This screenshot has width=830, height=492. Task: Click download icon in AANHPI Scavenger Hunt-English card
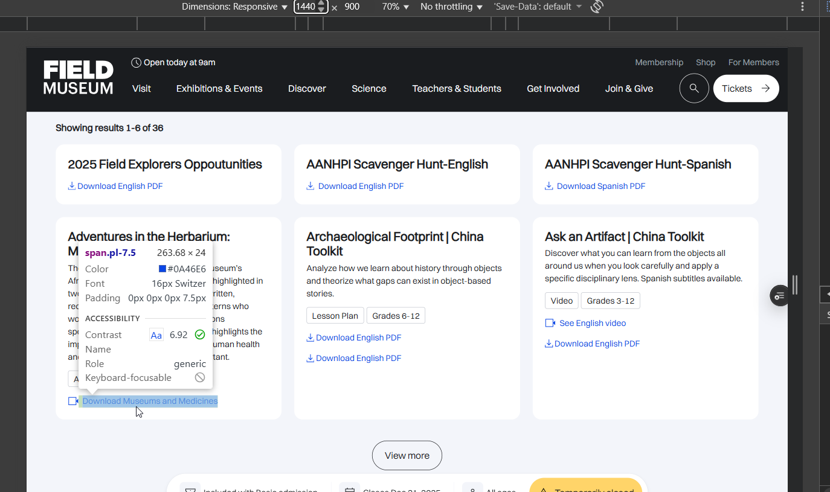(310, 186)
